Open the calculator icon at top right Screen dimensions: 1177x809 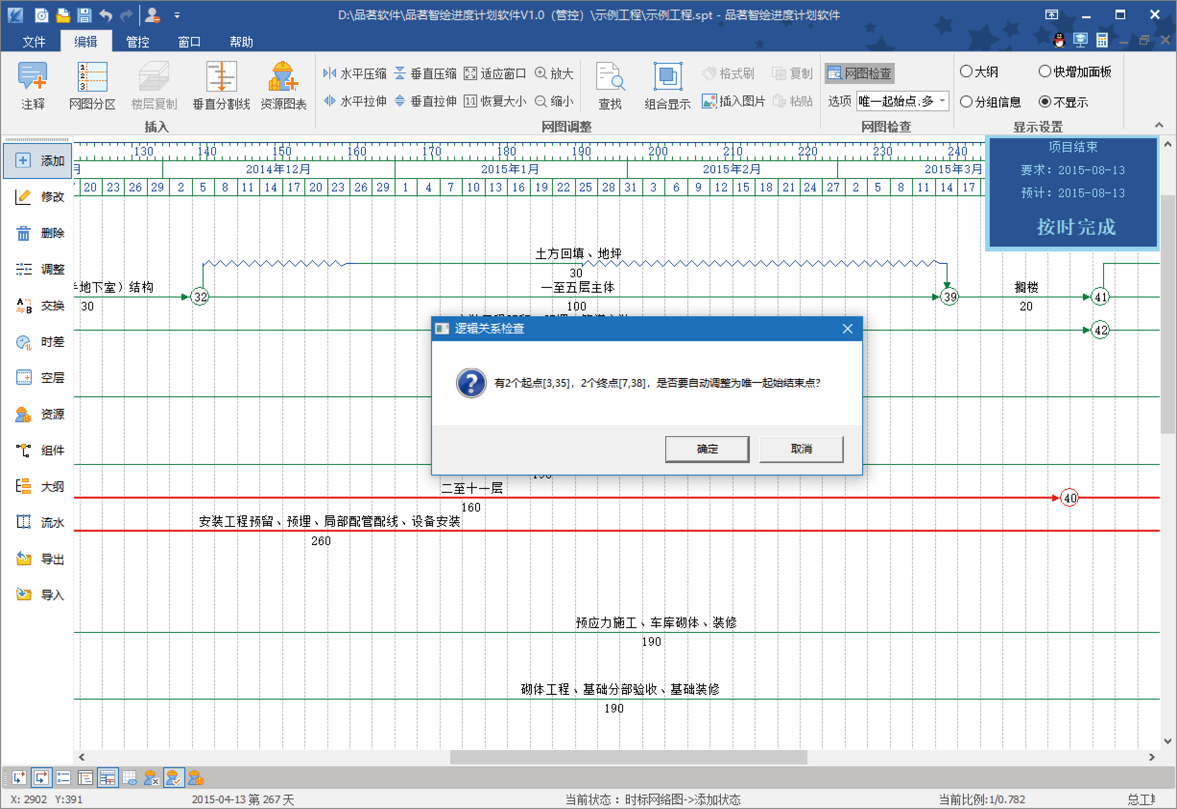[x=1102, y=40]
